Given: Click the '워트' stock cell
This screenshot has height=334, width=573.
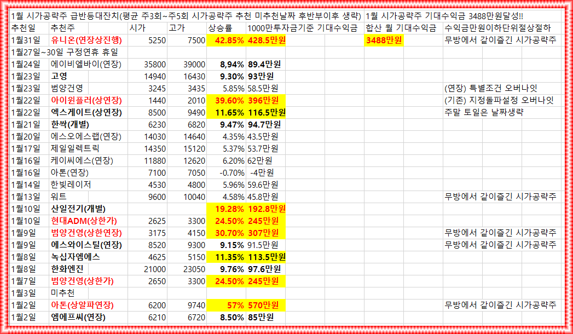Looking at the screenshot, I should point(59,197).
